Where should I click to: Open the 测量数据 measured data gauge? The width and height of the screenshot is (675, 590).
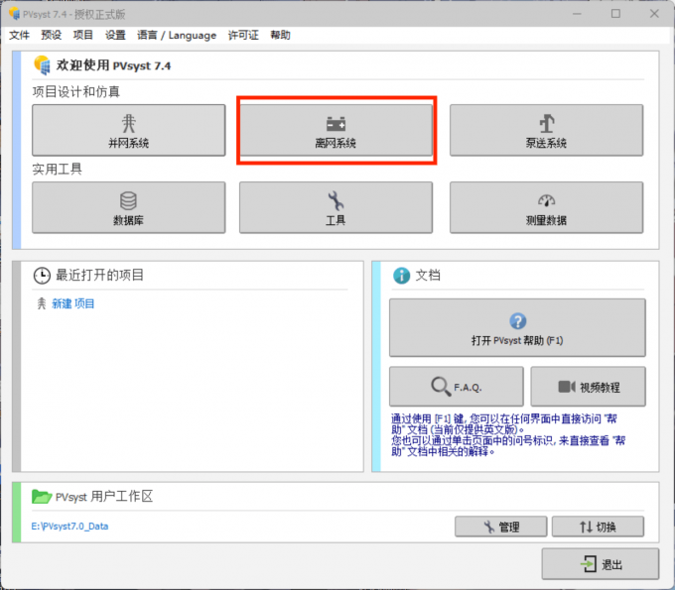[546, 207]
